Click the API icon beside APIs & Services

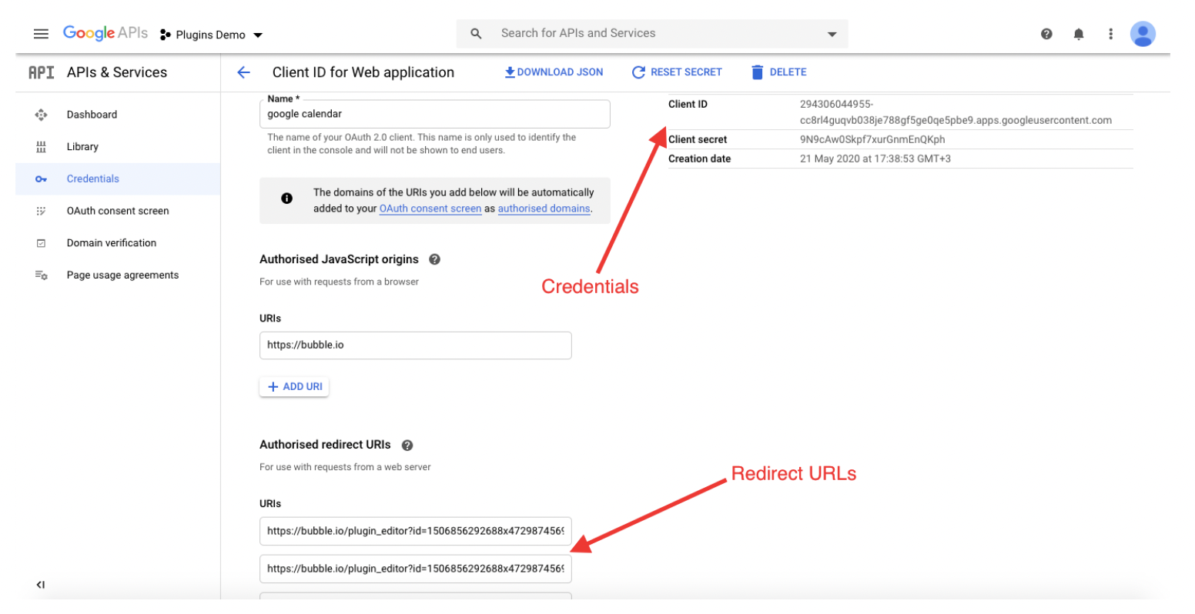point(42,72)
